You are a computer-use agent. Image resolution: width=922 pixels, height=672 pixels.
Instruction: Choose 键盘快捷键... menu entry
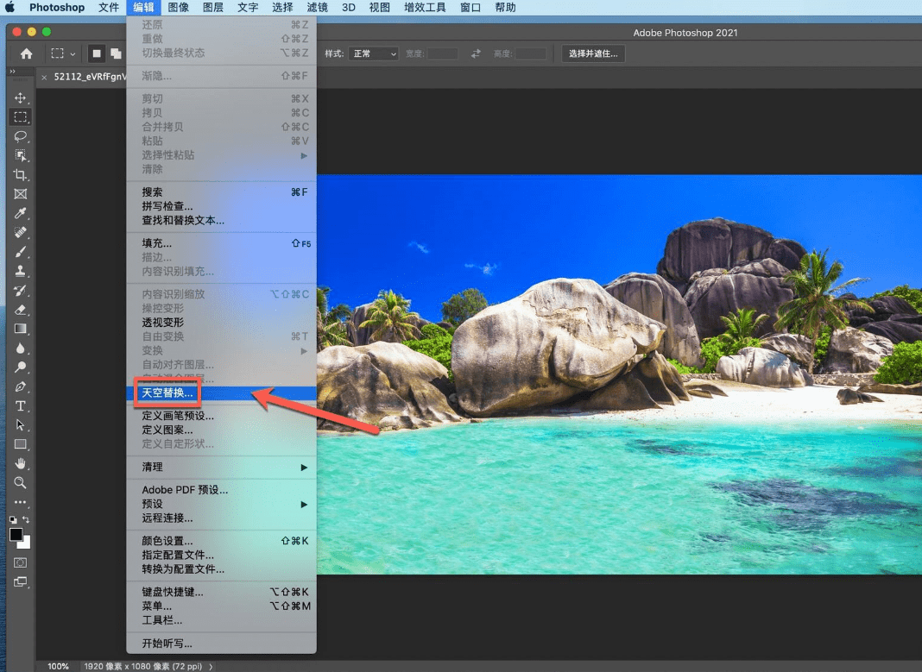click(x=222, y=592)
